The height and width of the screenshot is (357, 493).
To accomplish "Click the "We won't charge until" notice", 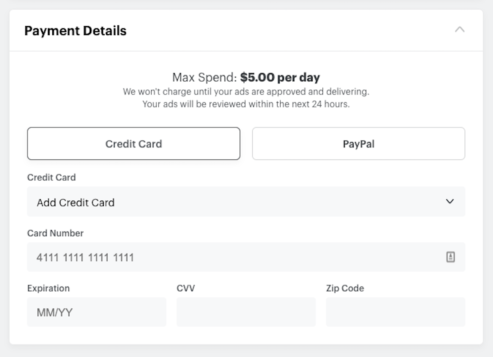I will 246,91.
